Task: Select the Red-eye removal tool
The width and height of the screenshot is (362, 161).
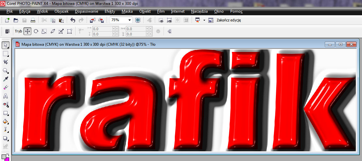Action: 6,105
